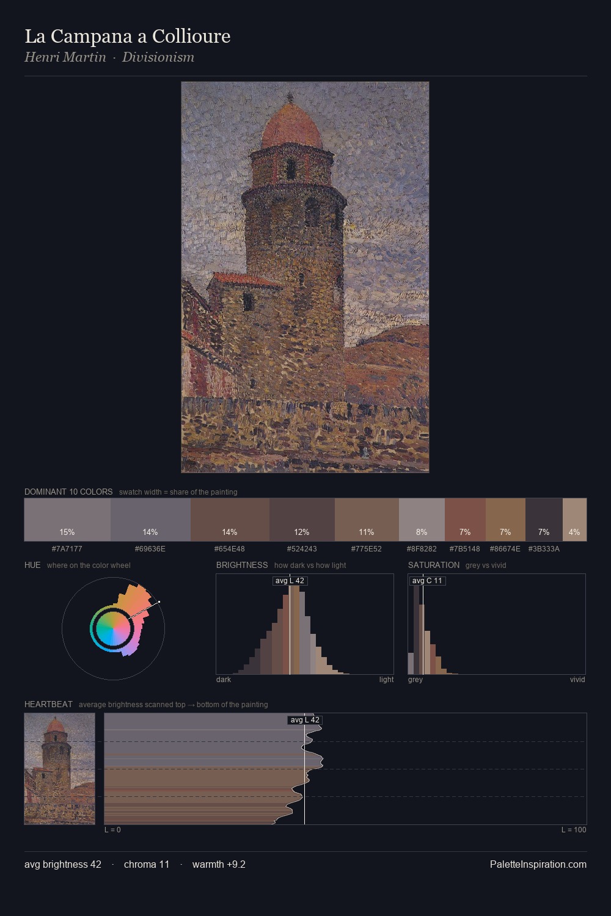Click the chroma 11 footer stat

[x=147, y=864]
